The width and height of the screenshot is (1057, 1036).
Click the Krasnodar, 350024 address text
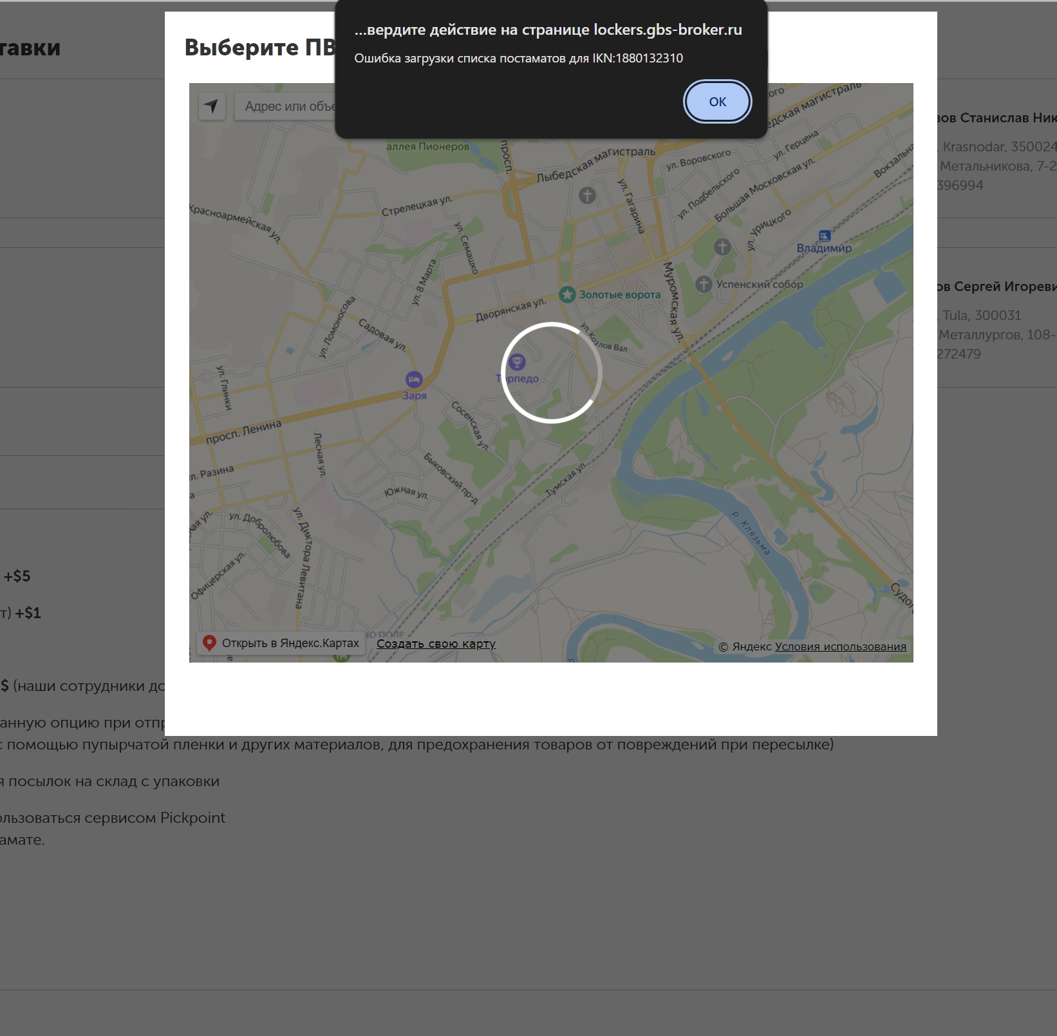pyautogui.click(x=1000, y=147)
